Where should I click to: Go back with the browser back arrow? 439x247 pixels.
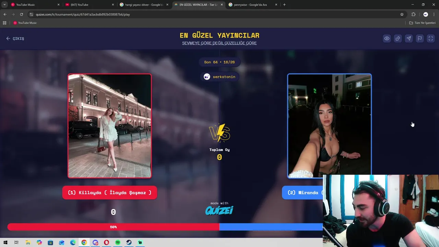point(5,14)
